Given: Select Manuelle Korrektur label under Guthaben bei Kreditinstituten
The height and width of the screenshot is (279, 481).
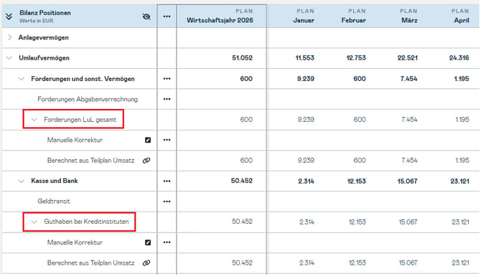Looking at the screenshot, I should tap(75, 242).
